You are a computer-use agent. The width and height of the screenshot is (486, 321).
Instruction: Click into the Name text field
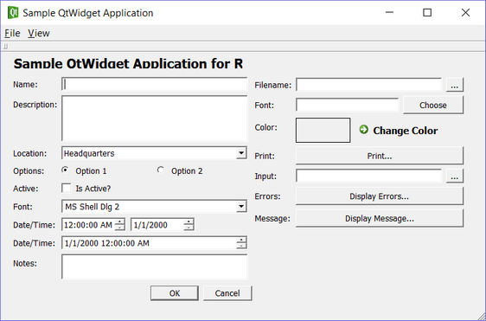pos(154,84)
